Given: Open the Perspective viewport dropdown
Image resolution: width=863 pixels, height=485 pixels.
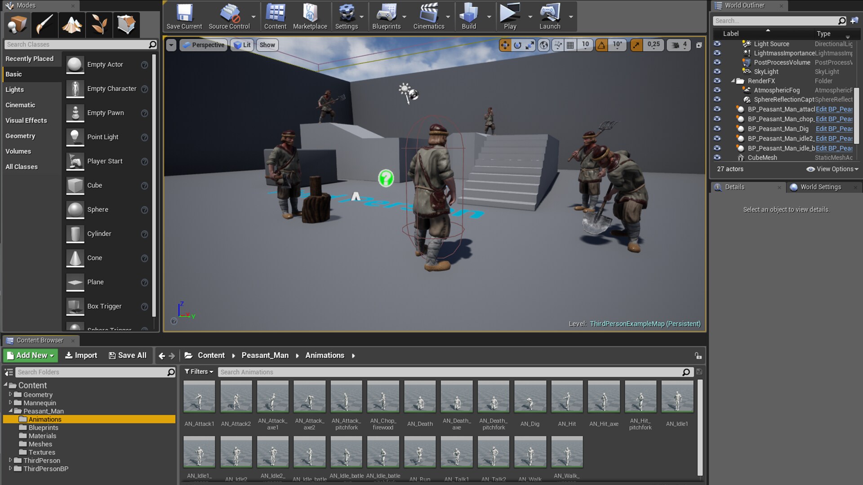Looking at the screenshot, I should pos(203,45).
